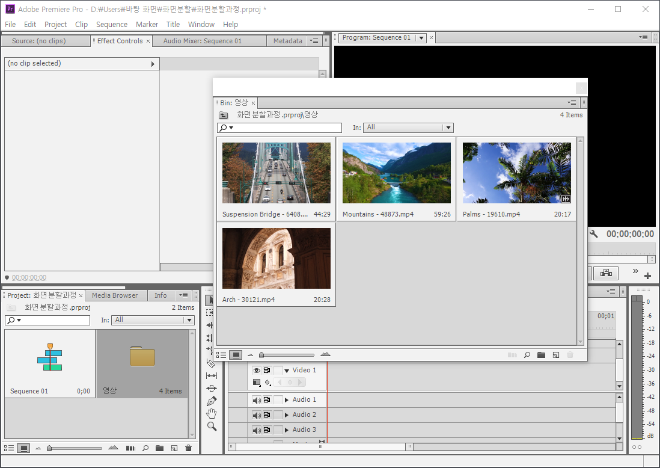660x468 pixels.
Task: Click Automate to Sequence in Project panel
Action: point(131,448)
